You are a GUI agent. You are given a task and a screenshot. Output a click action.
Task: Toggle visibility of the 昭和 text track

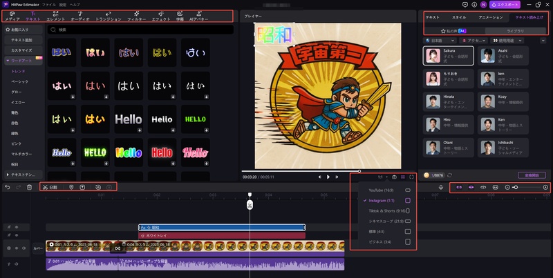(17, 228)
